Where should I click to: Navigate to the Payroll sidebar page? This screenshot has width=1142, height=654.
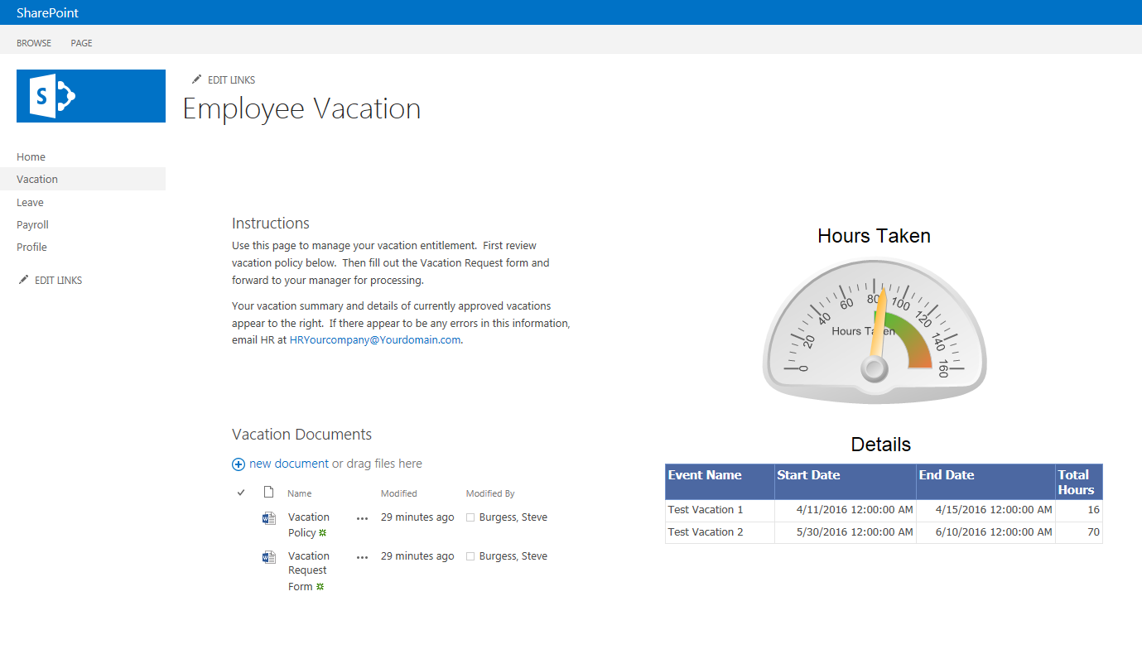(32, 224)
